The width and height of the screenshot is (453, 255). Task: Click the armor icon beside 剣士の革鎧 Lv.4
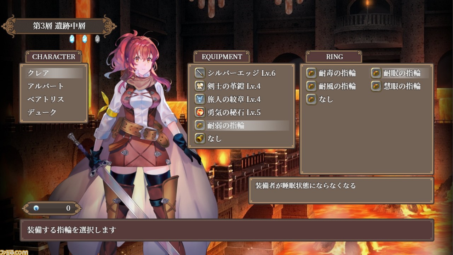200,86
